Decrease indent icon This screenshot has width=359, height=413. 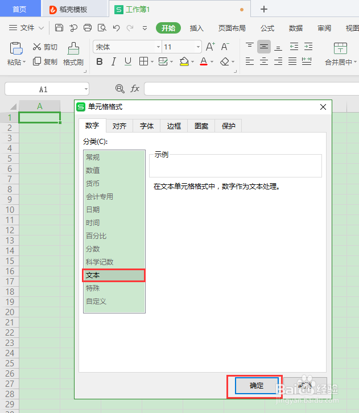294,47
